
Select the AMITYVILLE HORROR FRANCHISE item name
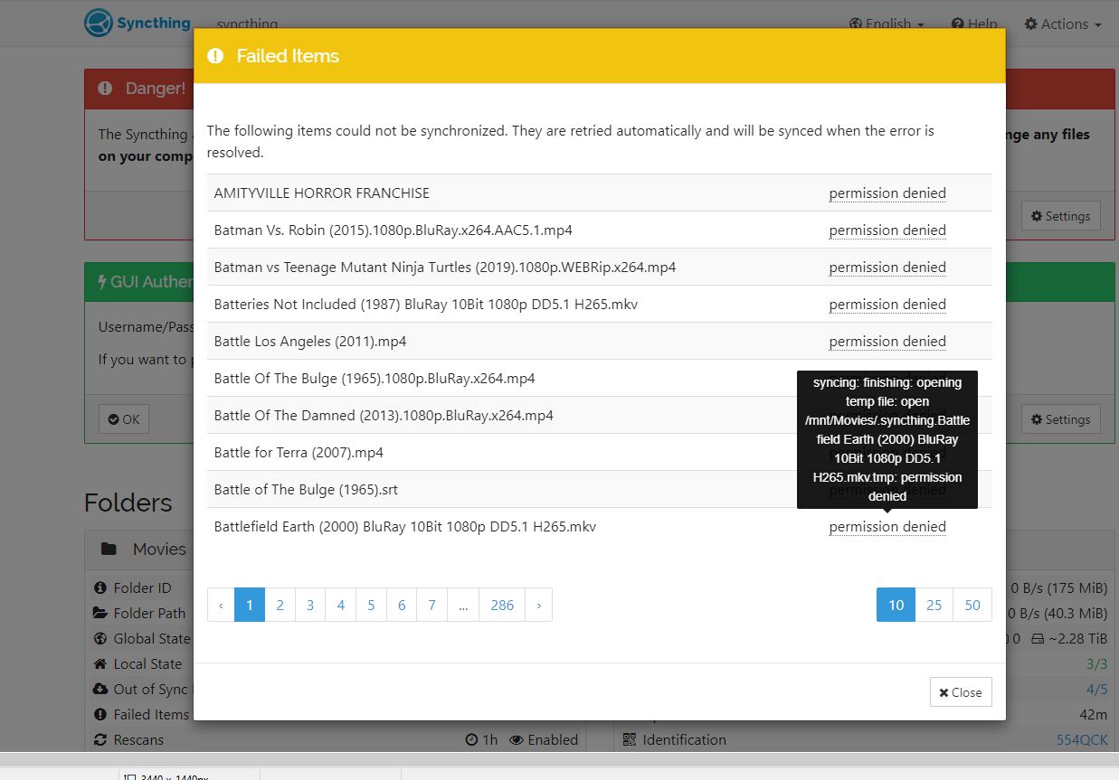[x=322, y=193]
